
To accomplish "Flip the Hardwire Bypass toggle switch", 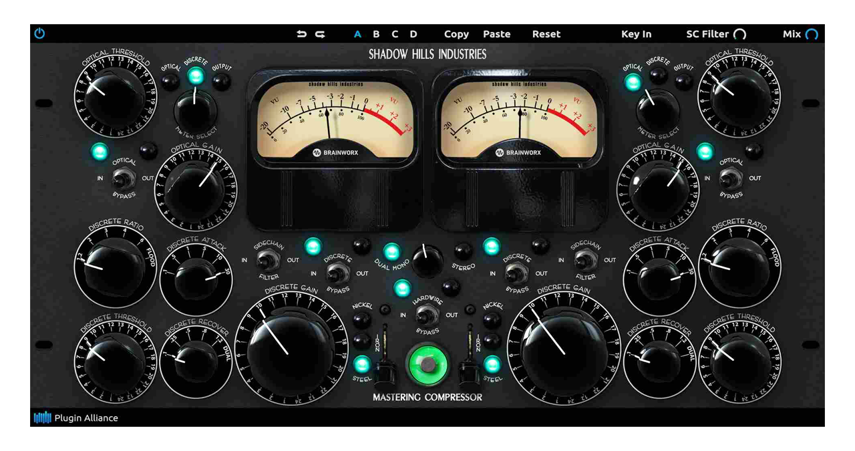I will [427, 315].
